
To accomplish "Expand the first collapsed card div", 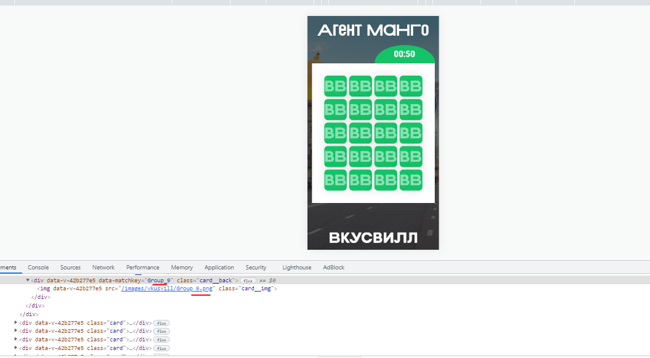I will tap(16, 323).
